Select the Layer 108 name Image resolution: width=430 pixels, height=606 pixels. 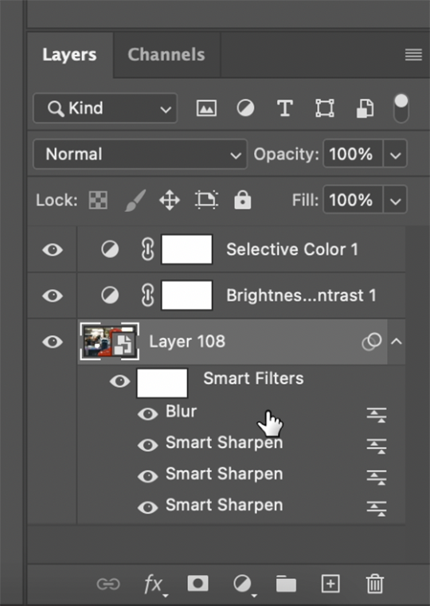187,342
